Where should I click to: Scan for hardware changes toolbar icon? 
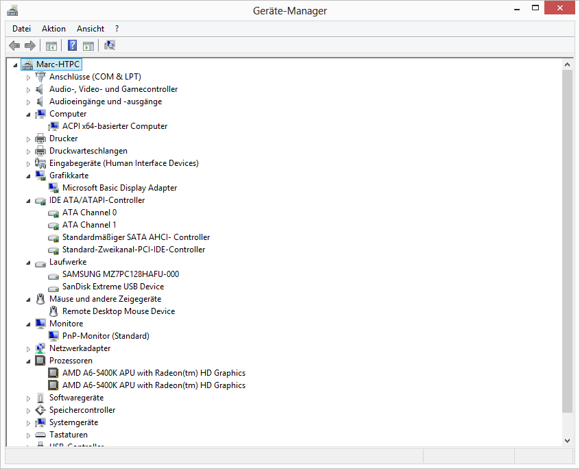(x=110, y=45)
